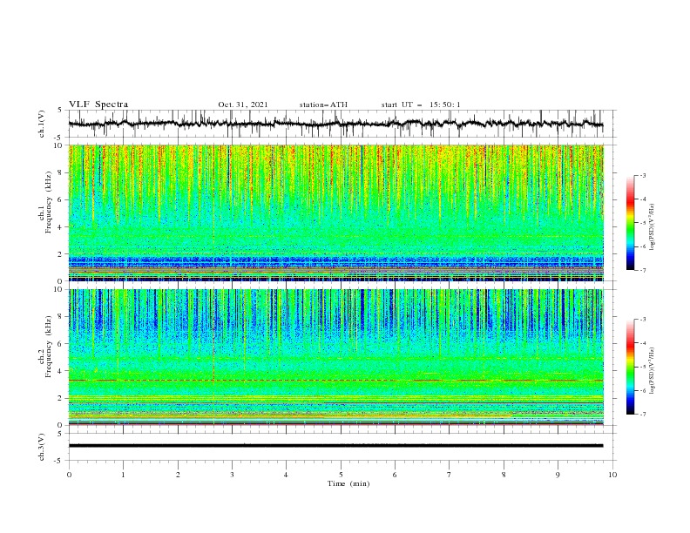
Task: Click the dashed 3.3 kHz line in ch.2 spectrogram
Action: [x=335, y=380]
